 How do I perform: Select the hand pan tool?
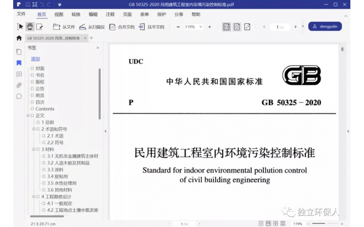click(x=30, y=27)
